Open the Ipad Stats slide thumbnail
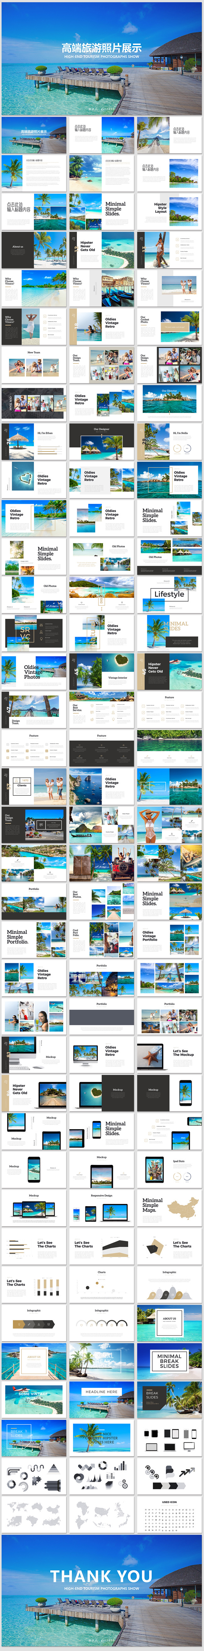 coord(169,1170)
